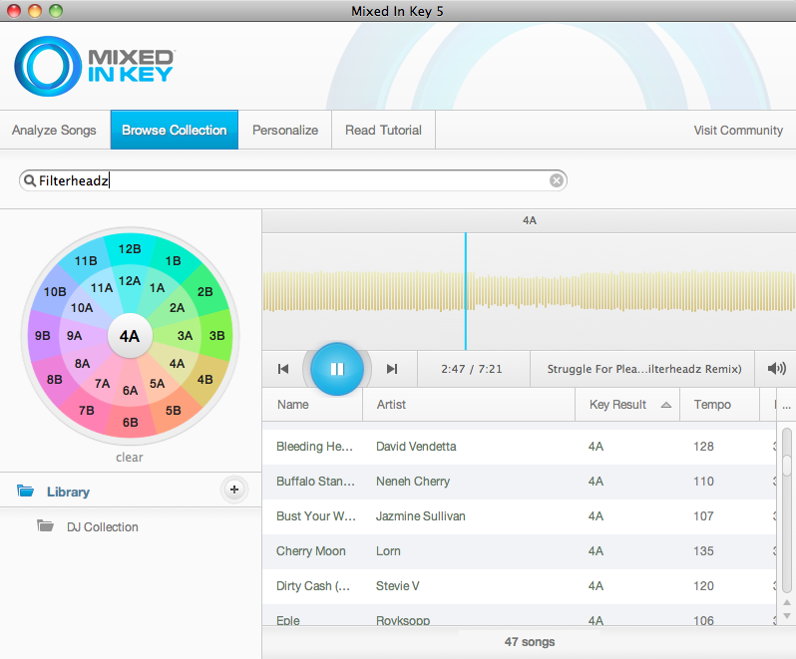Screen dimensions: 796x659
Task: Switch to the Analyze Songs tab
Action: [54, 130]
